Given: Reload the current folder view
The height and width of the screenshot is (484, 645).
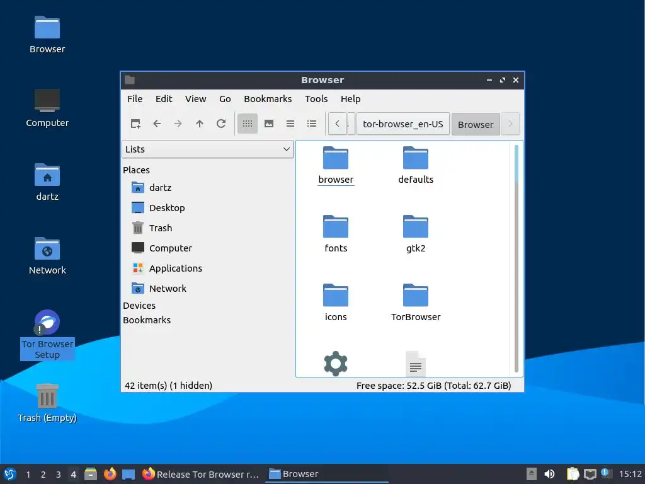Looking at the screenshot, I should pyautogui.click(x=221, y=124).
